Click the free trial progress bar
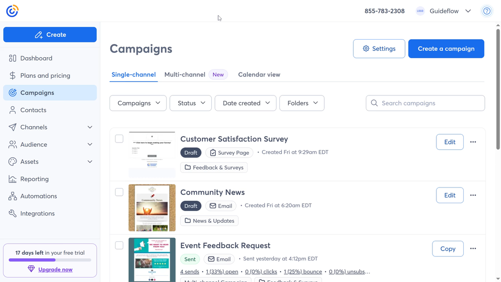Image resolution: width=501 pixels, height=282 pixels. coord(50,260)
